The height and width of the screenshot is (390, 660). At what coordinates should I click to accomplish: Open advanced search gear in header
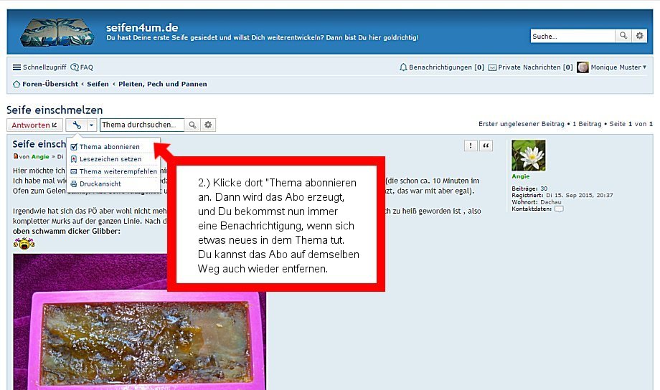click(639, 36)
